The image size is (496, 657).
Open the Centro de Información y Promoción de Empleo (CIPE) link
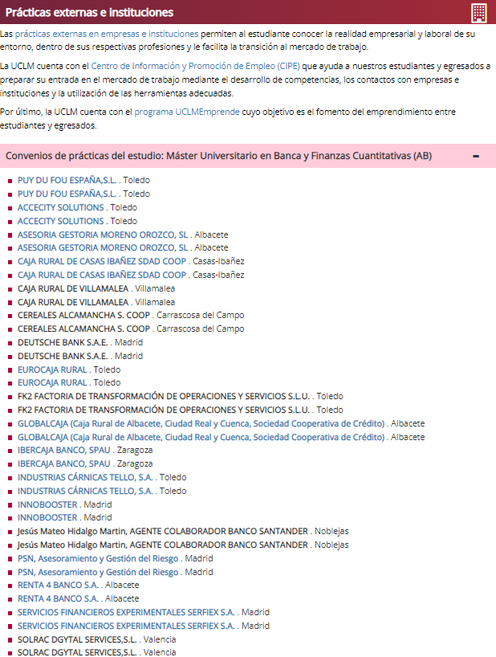[x=196, y=66]
